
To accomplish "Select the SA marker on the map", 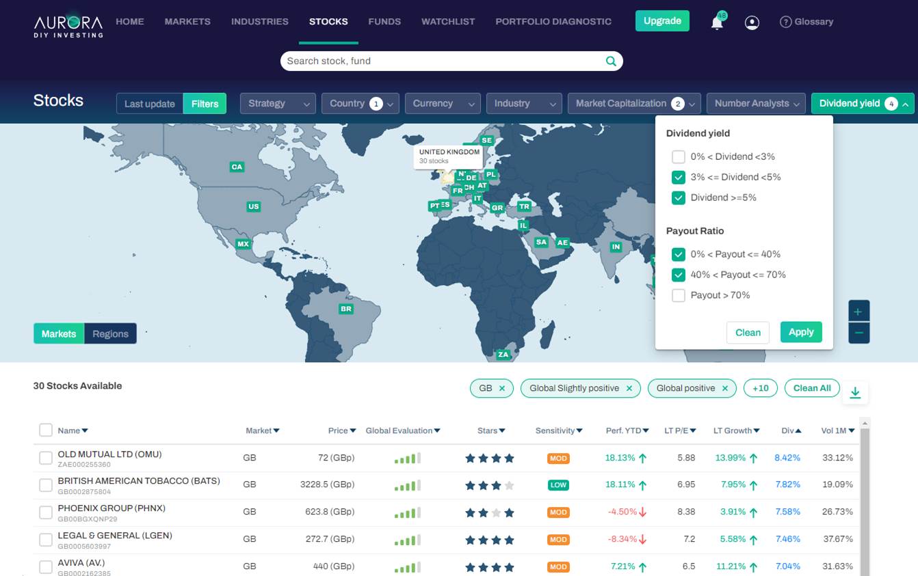I will [x=541, y=242].
